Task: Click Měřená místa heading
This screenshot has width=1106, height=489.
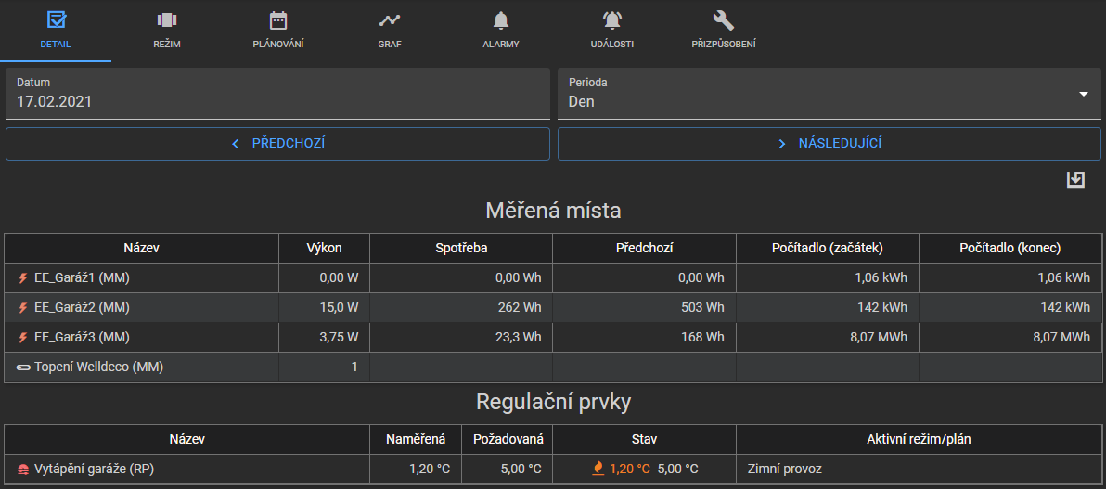Action: coord(553,211)
